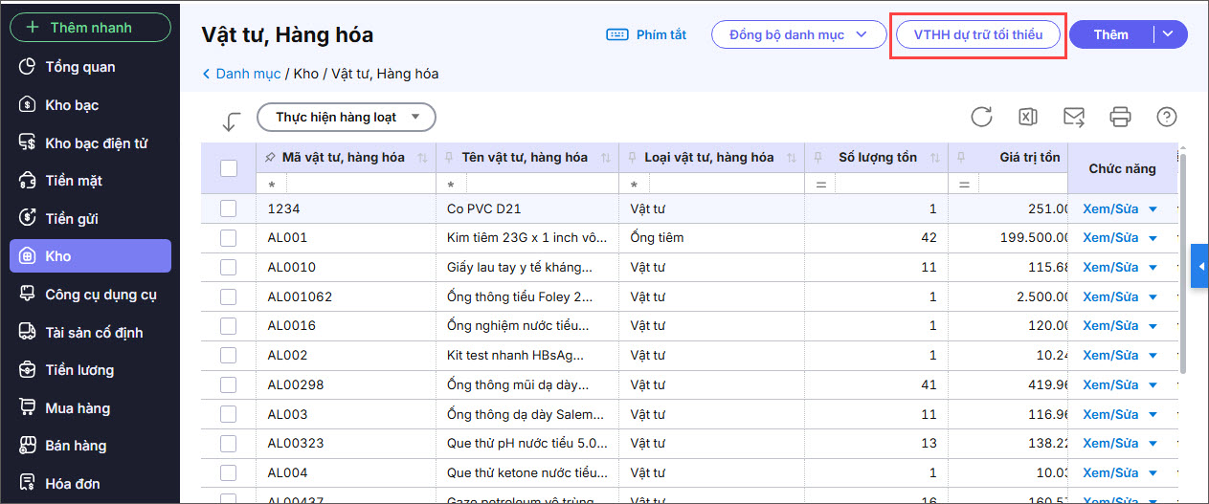Open Tiền lương in the sidebar

79,370
